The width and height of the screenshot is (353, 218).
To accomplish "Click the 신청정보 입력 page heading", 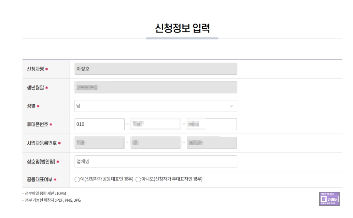I will pyautogui.click(x=182, y=28).
